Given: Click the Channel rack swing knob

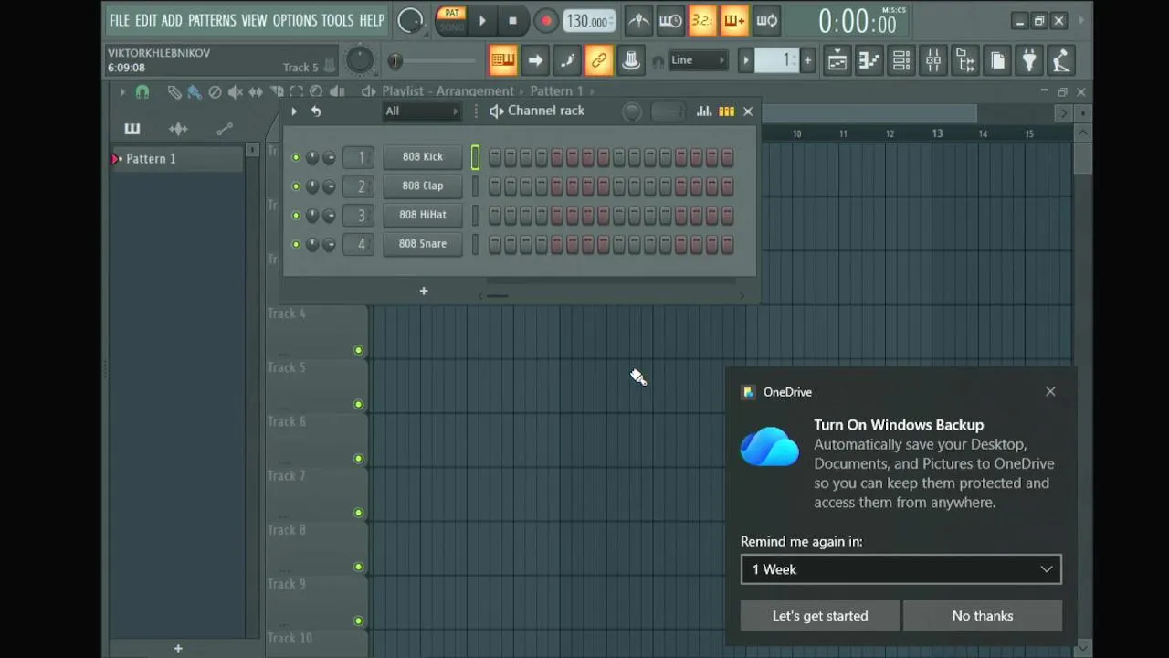Looking at the screenshot, I should (631, 111).
